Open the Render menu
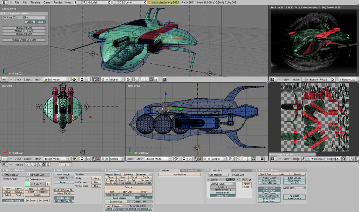 click(57, 2)
